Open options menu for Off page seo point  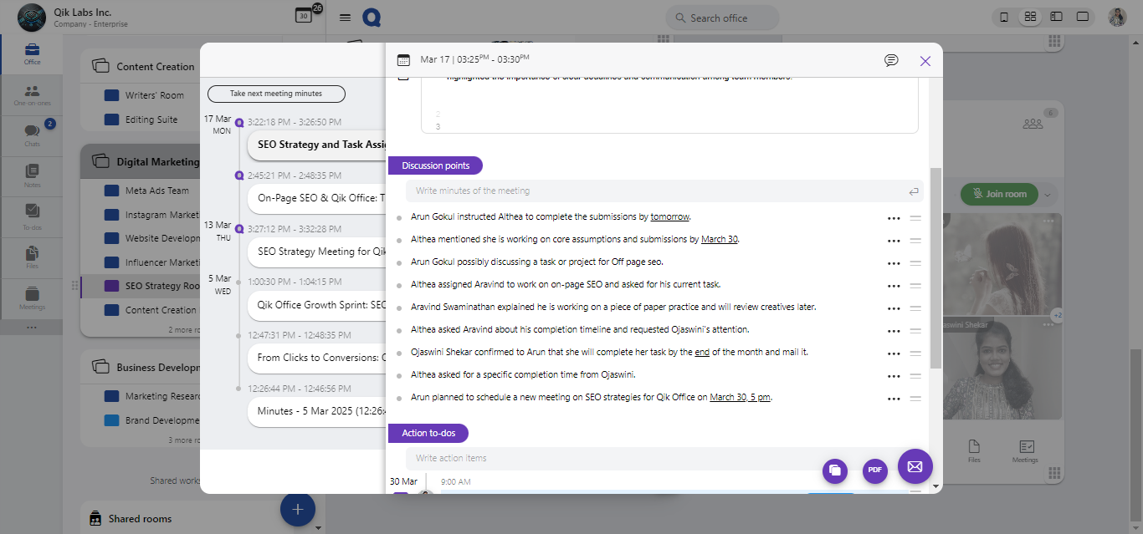tap(894, 263)
